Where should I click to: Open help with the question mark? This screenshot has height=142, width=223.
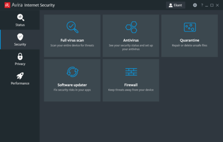(202, 5)
